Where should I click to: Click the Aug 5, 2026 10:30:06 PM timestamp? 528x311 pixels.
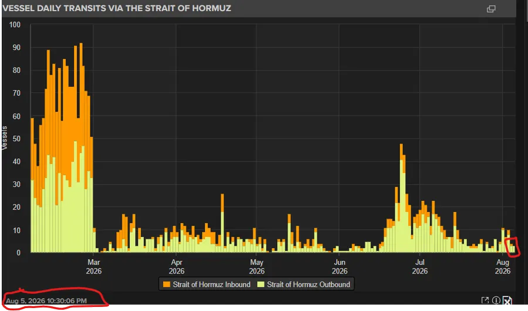tap(46, 300)
